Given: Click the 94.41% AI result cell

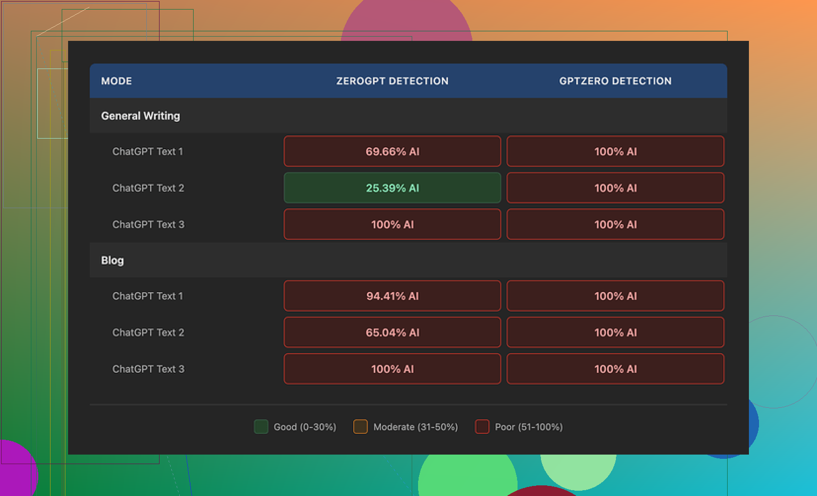Looking at the screenshot, I should 392,296.
